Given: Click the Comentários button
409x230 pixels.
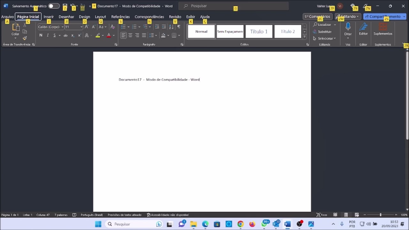Looking at the screenshot, I should [x=317, y=17].
